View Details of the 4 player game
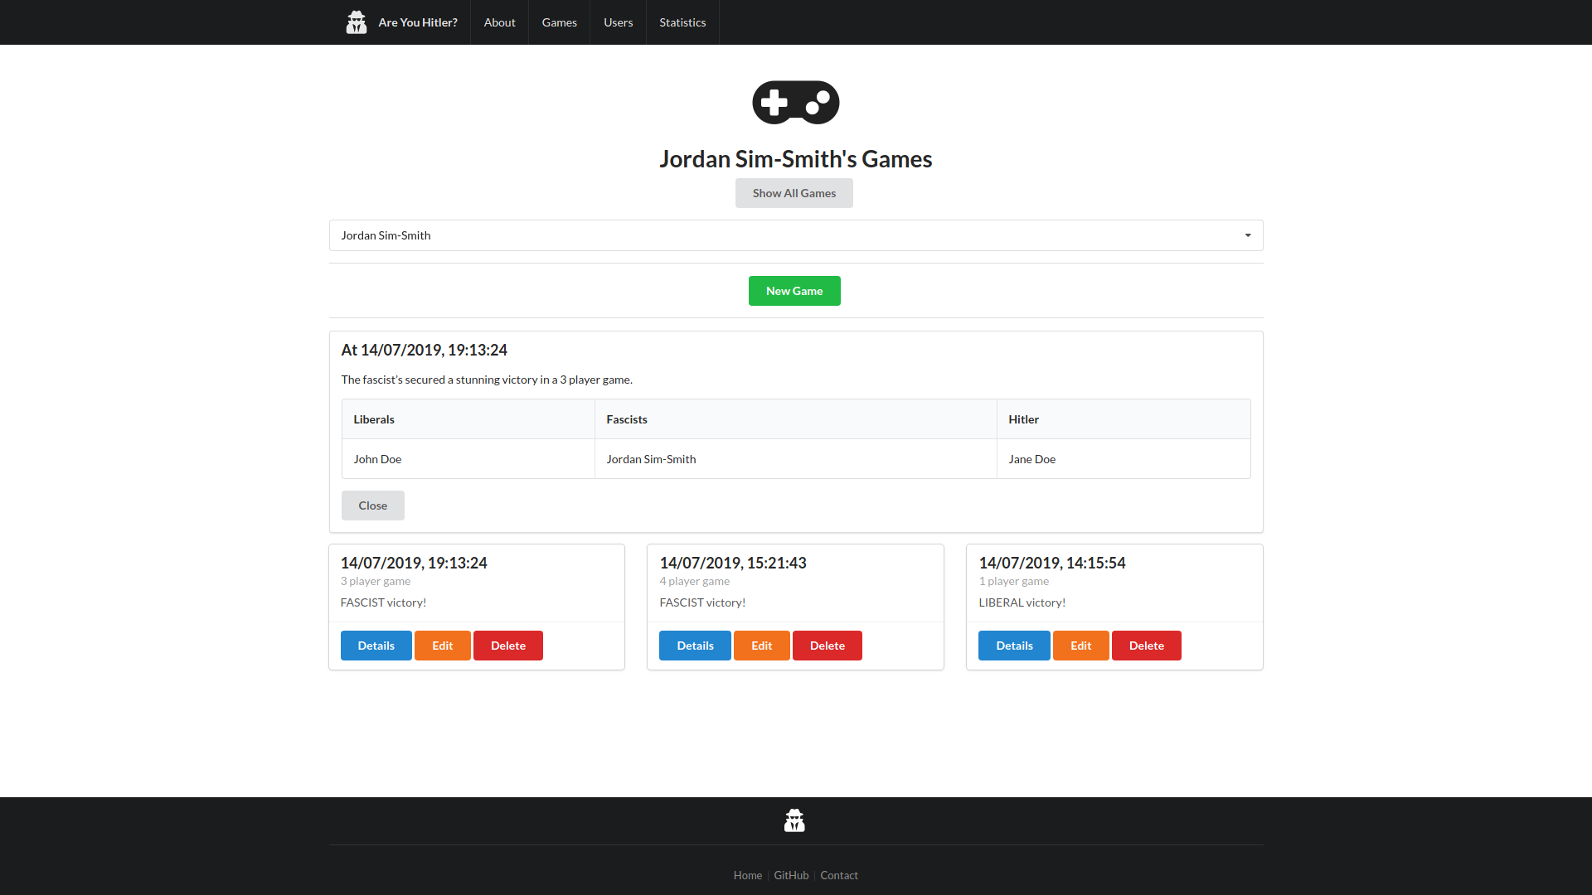Viewport: 1592px width, 895px height. (x=695, y=646)
